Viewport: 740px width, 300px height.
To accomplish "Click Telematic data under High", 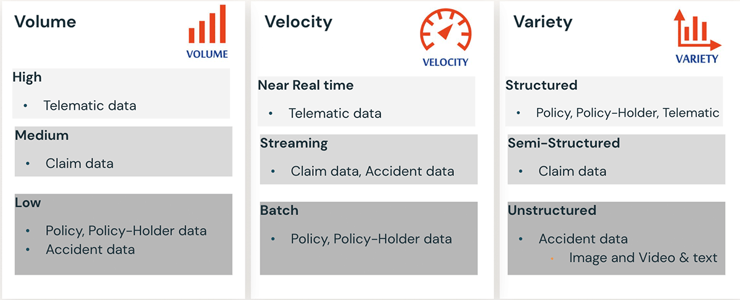I will pos(89,106).
